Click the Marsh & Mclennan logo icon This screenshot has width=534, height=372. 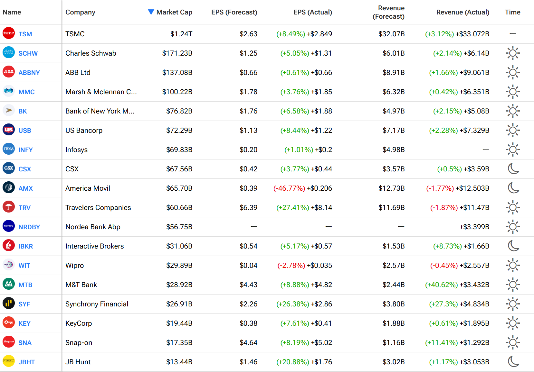tap(9, 91)
